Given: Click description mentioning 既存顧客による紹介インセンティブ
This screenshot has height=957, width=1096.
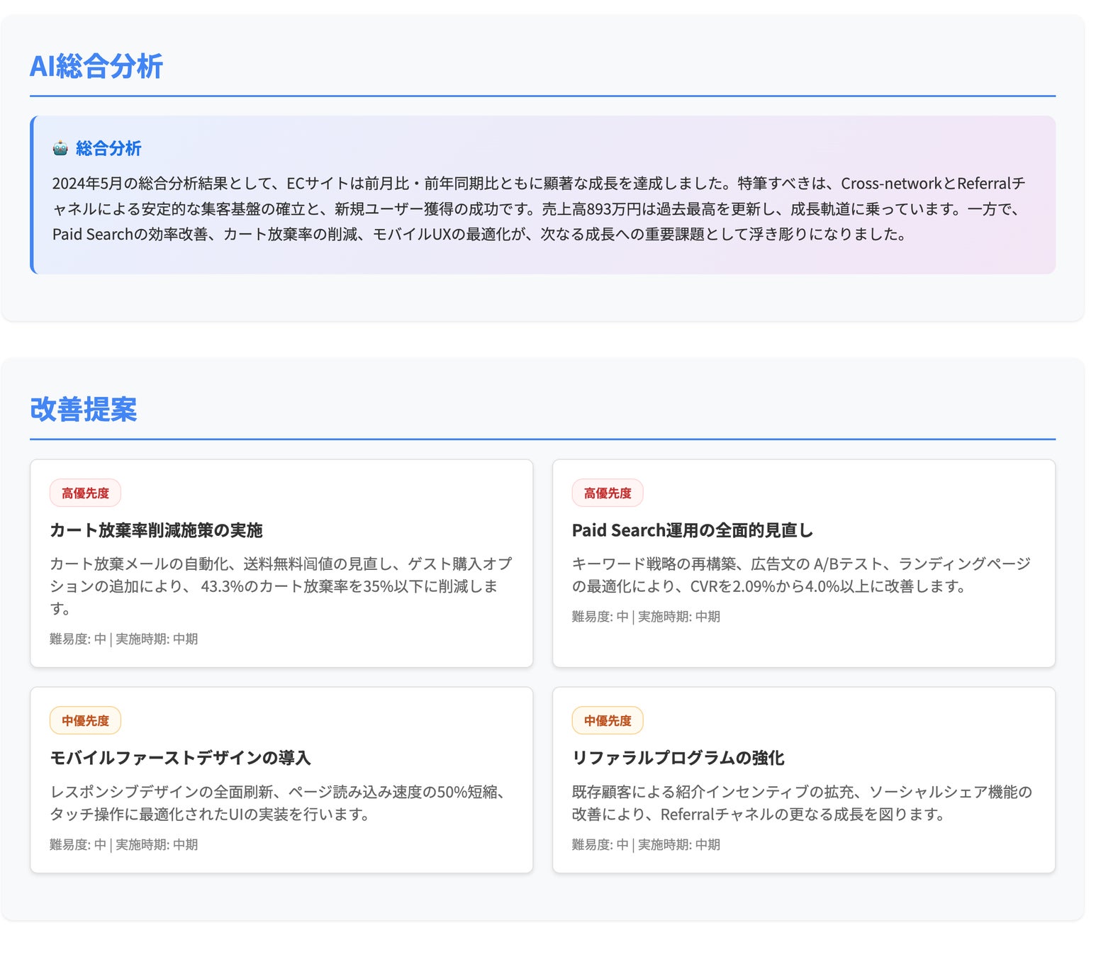Looking at the screenshot, I should tap(802, 802).
